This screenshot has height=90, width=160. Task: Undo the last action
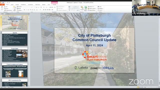tap(5, 2)
